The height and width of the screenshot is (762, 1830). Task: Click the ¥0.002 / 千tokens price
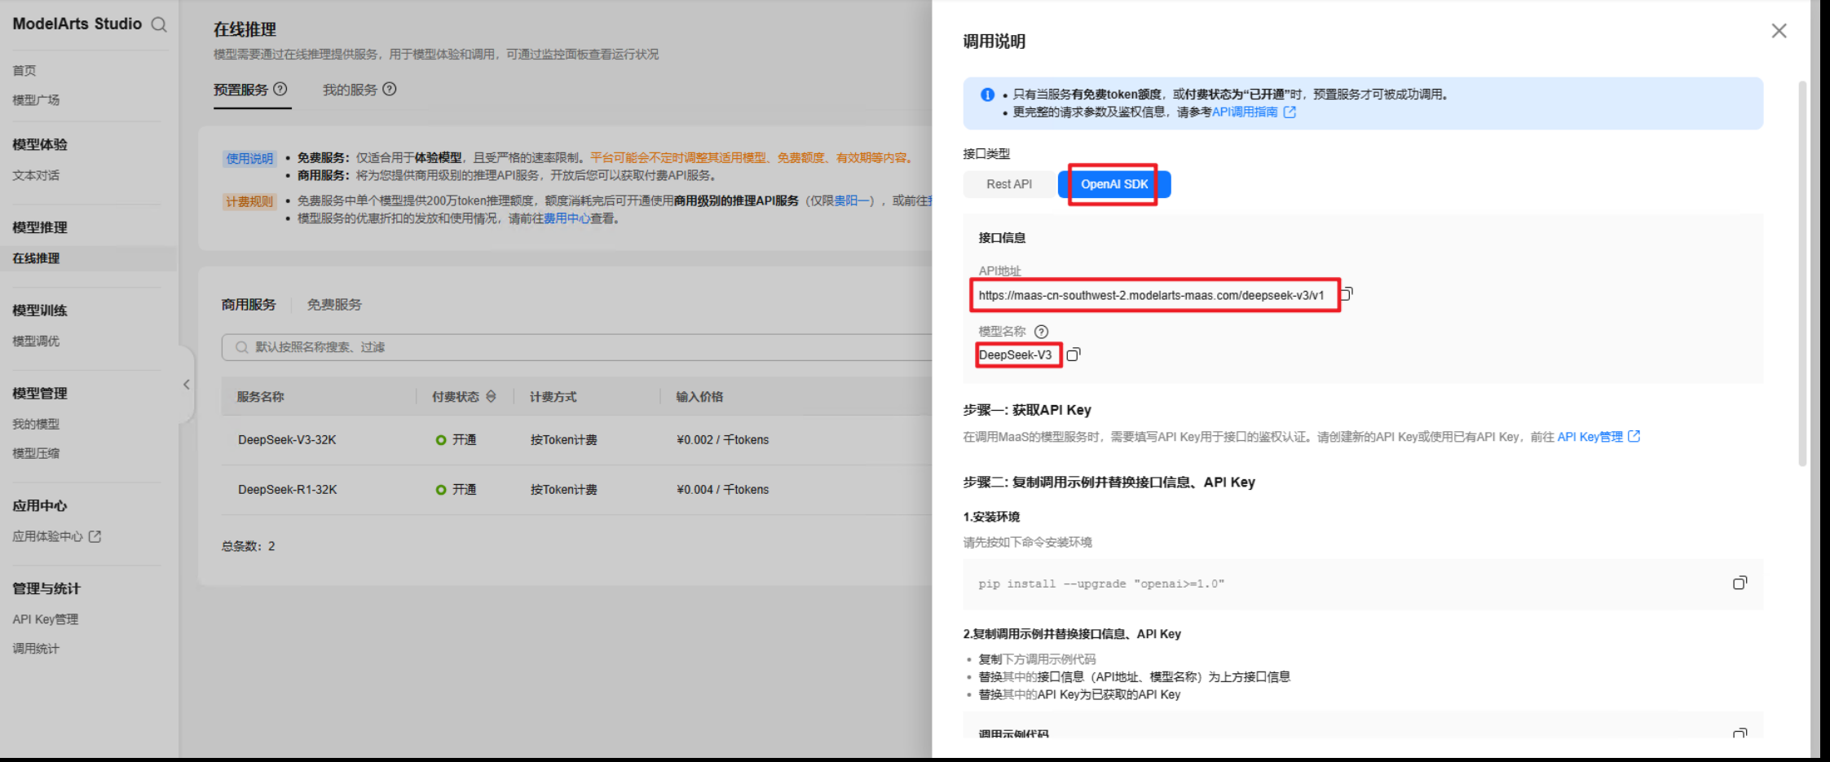[722, 440]
